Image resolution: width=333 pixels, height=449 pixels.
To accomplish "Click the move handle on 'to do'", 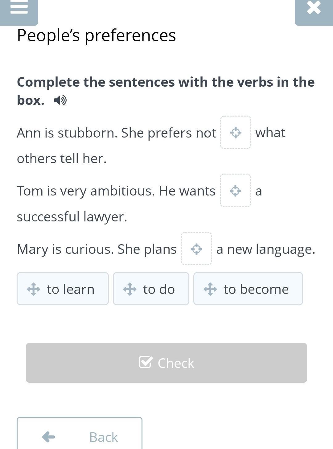I will pos(129,289).
